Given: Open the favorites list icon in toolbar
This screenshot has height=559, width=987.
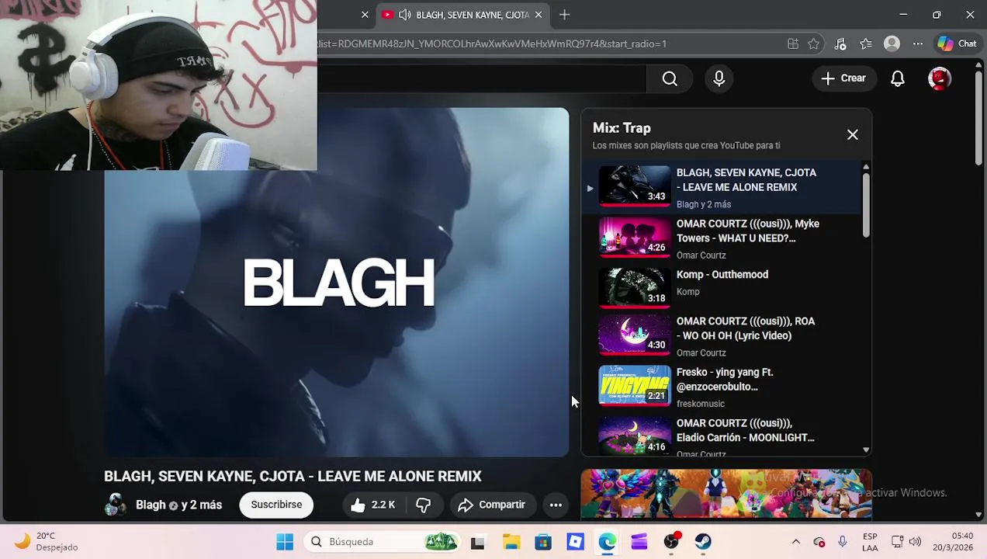Looking at the screenshot, I should [x=866, y=44].
